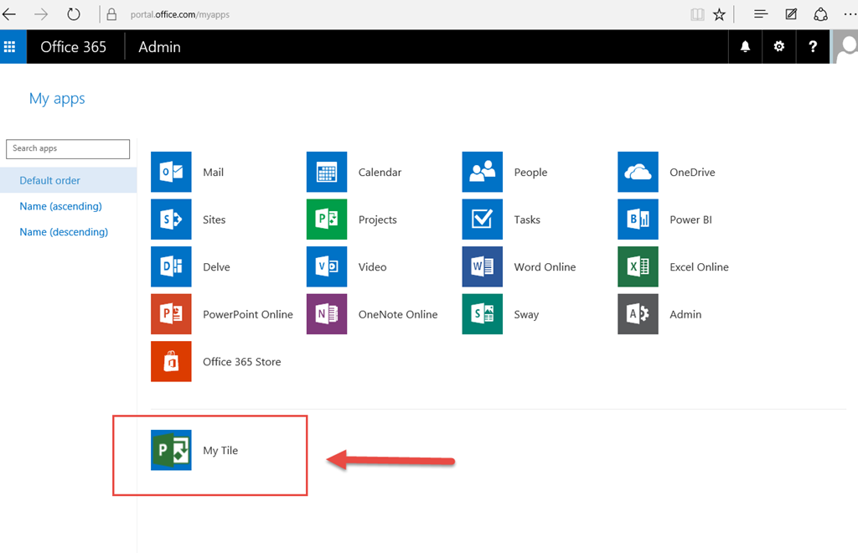
Task: Sort apps by Name (descending)
Action: coord(64,232)
